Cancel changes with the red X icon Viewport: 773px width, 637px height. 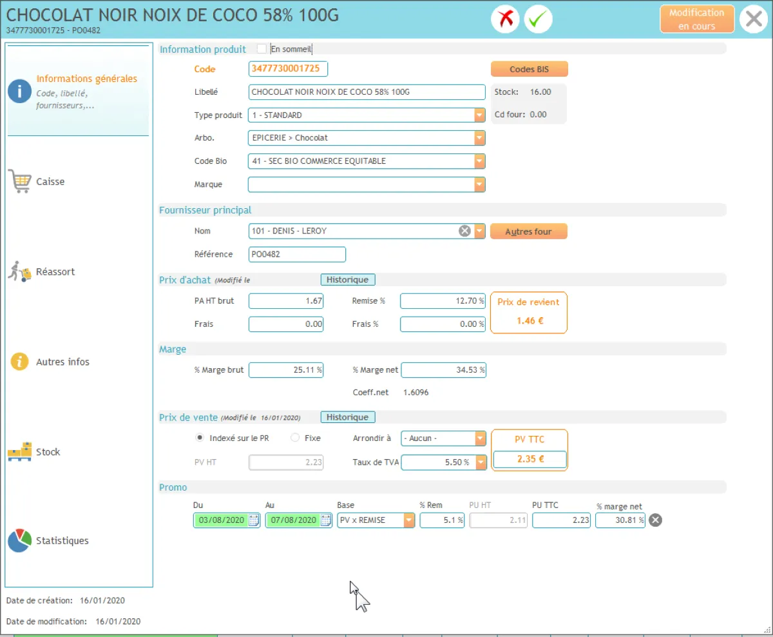coord(505,19)
